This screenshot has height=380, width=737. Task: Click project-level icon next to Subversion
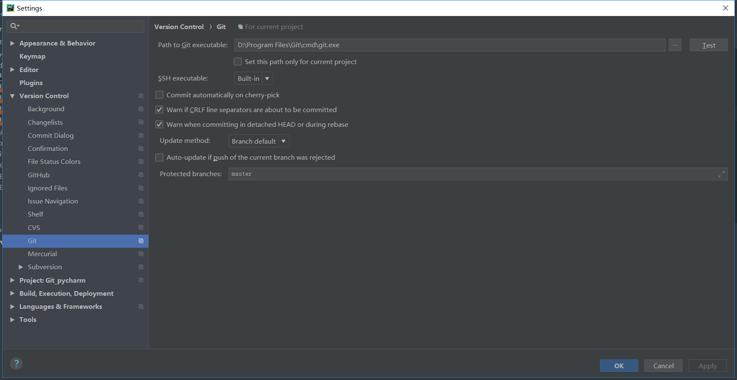(141, 267)
